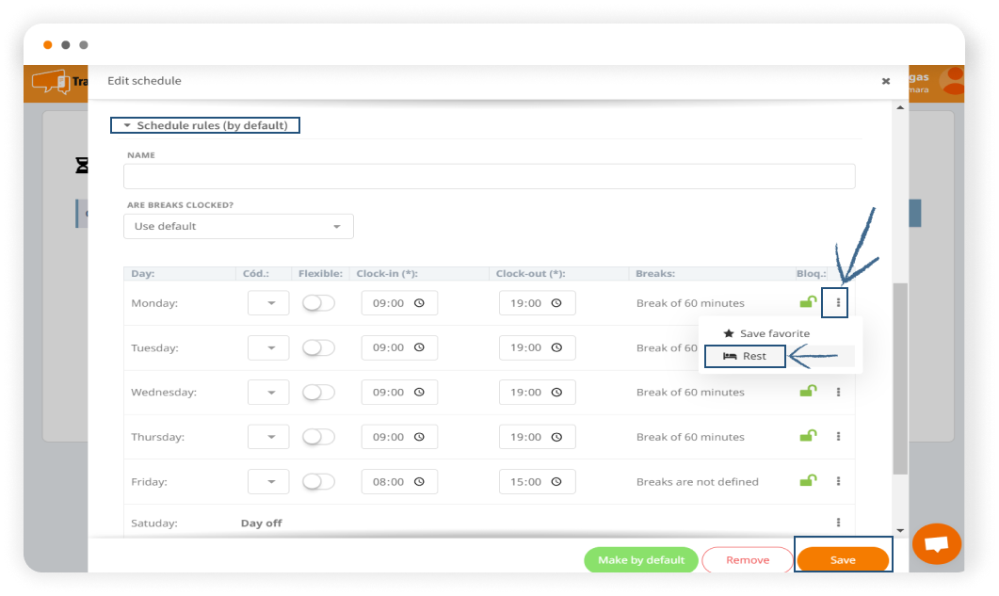The height and width of the screenshot is (596, 999).
Task: Click the orange Save button
Action: click(x=843, y=559)
